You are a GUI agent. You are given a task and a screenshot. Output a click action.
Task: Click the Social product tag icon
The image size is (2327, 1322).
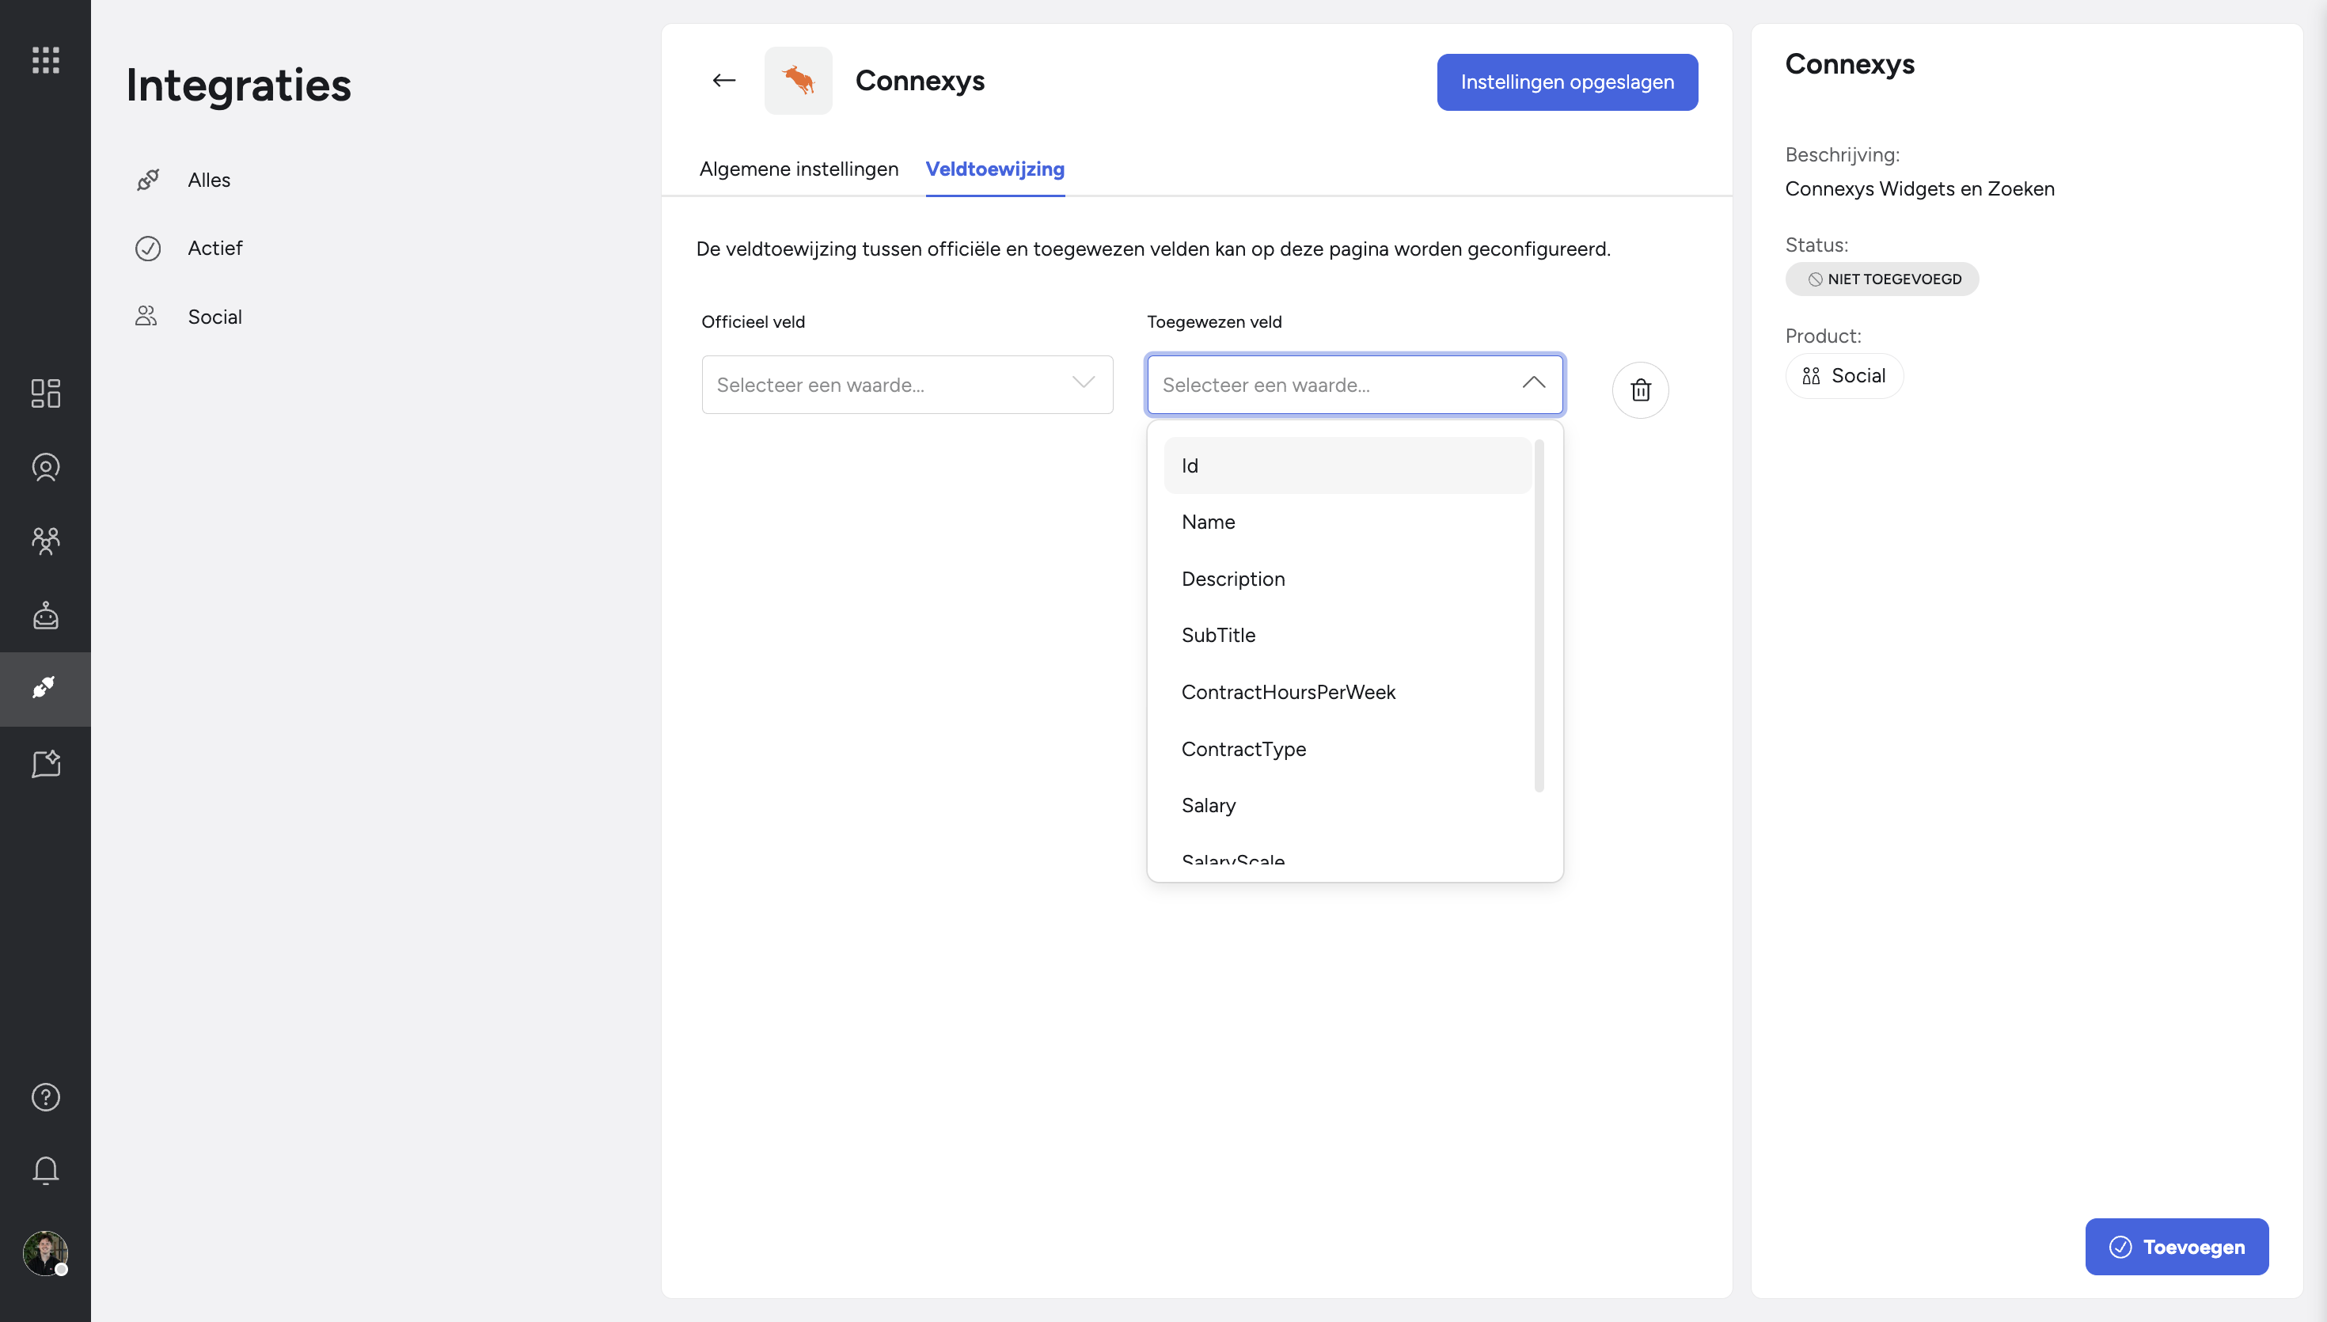click(1811, 376)
